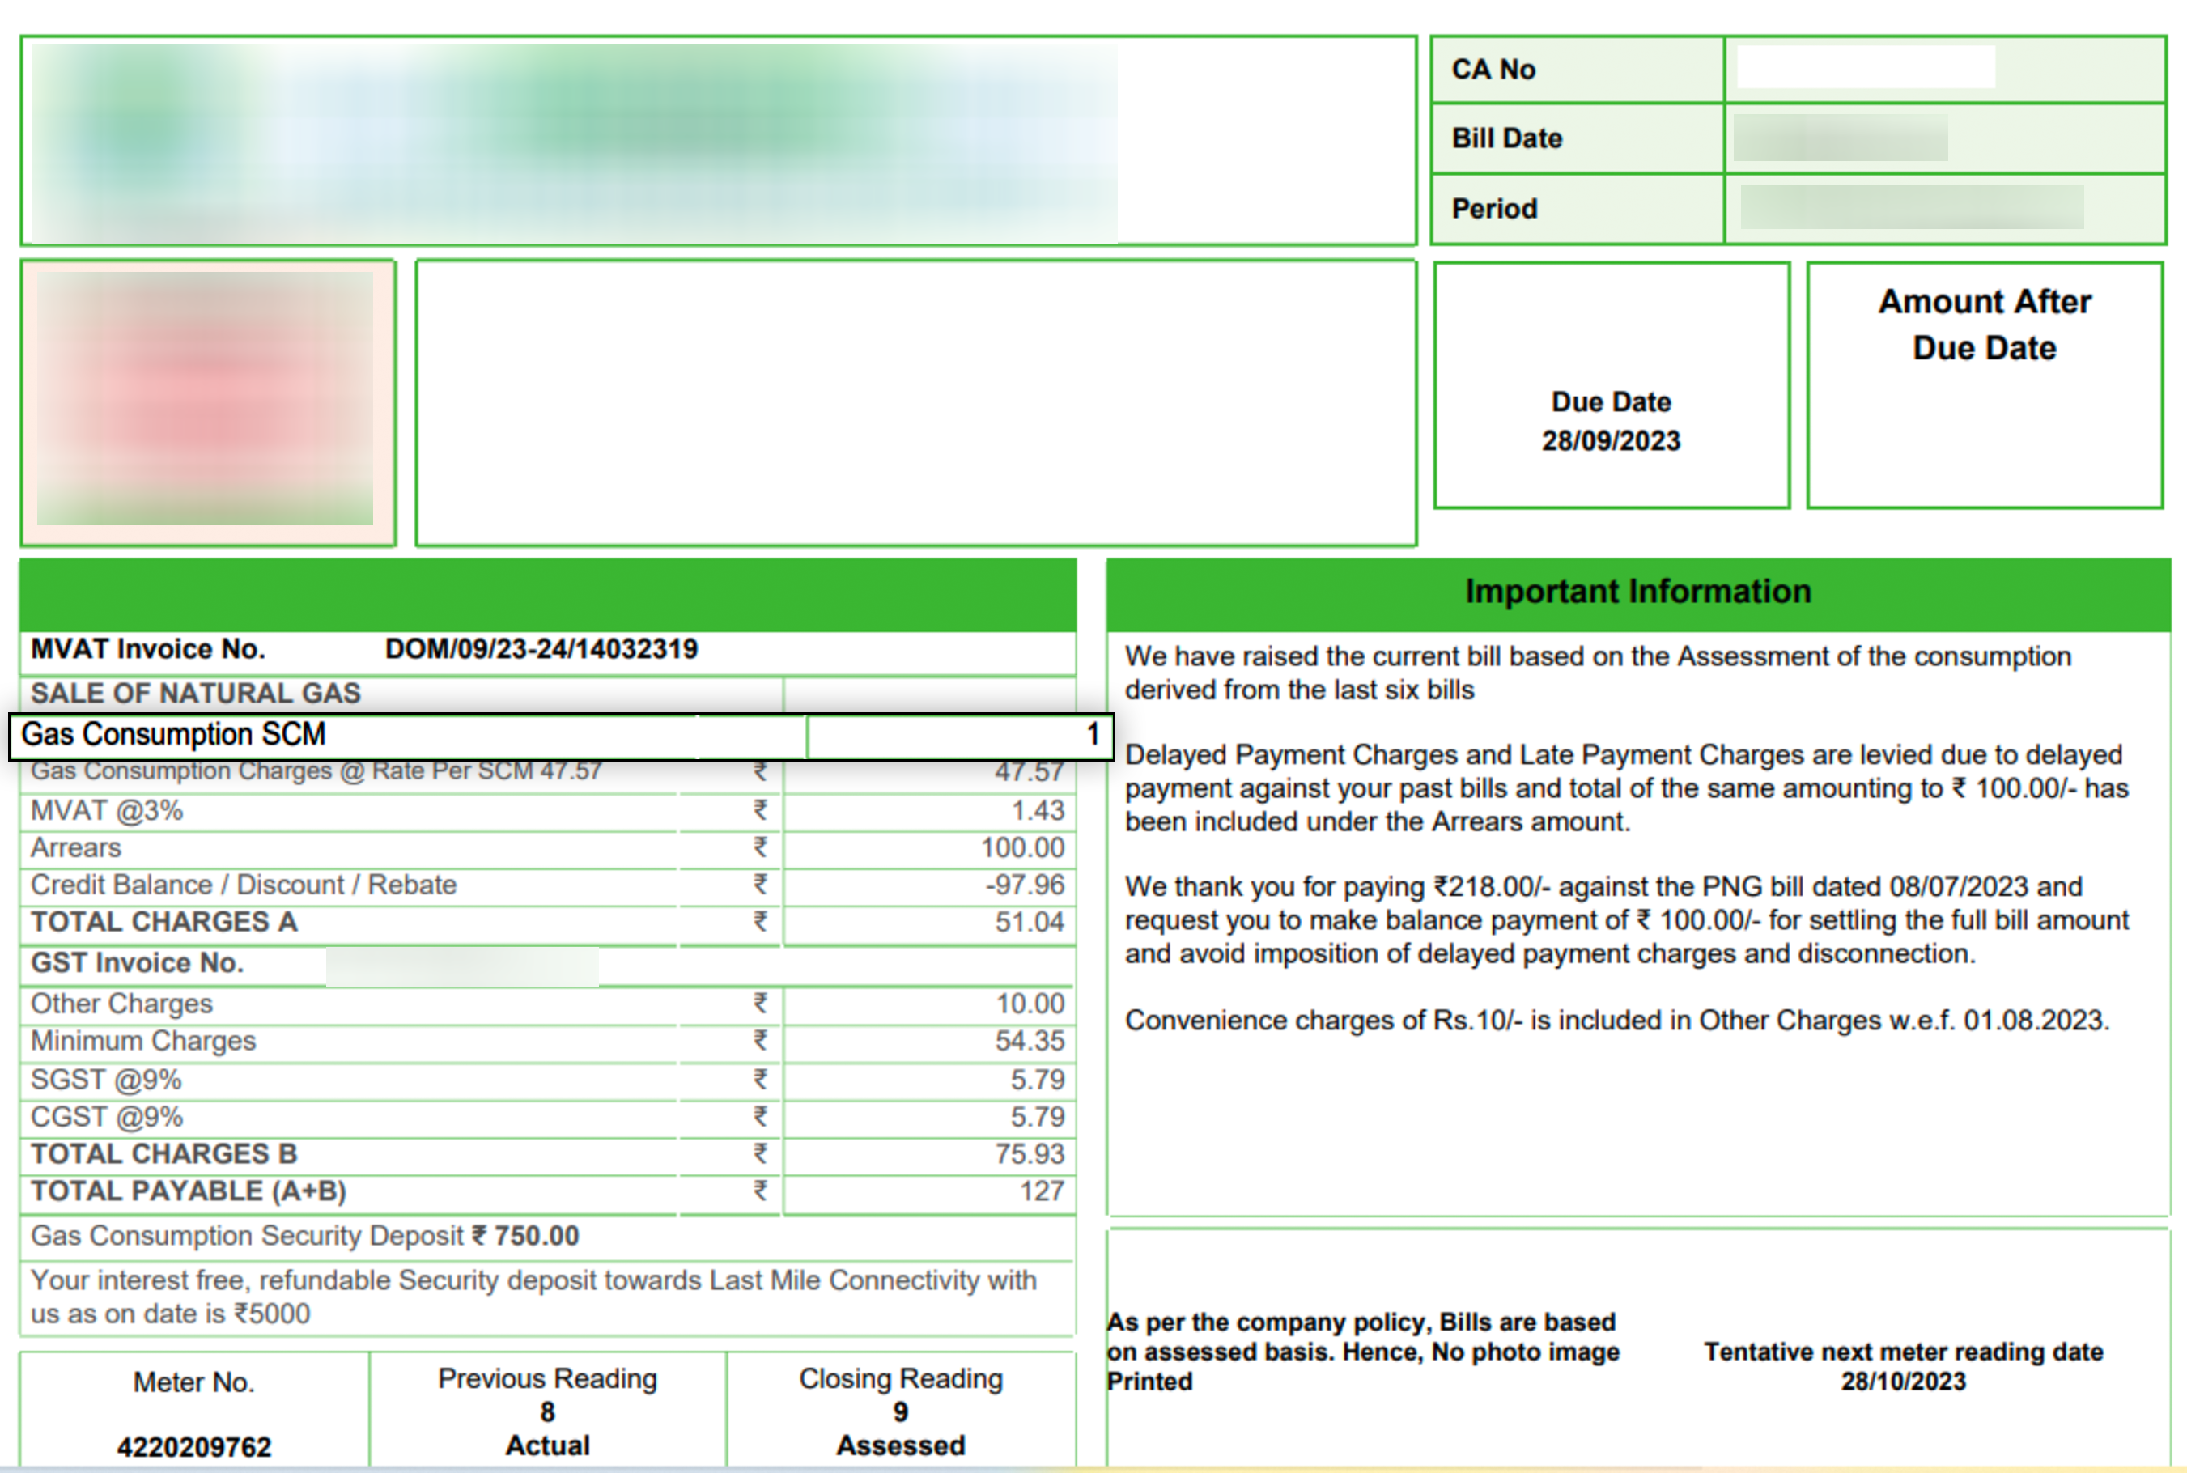
Task: Click the blurred red image thumbnail
Action: click(x=206, y=400)
